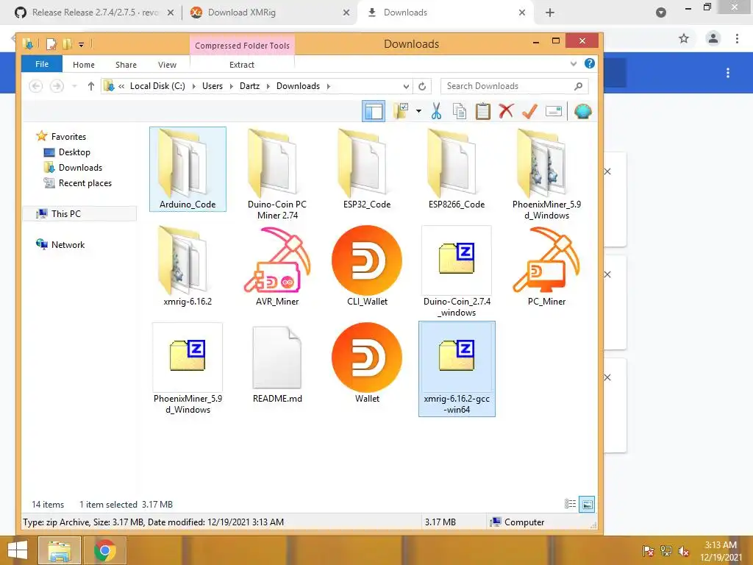Open the PhoenixMiner_5.9d_Windows folder
The width and height of the screenshot is (753, 565).
(546, 174)
